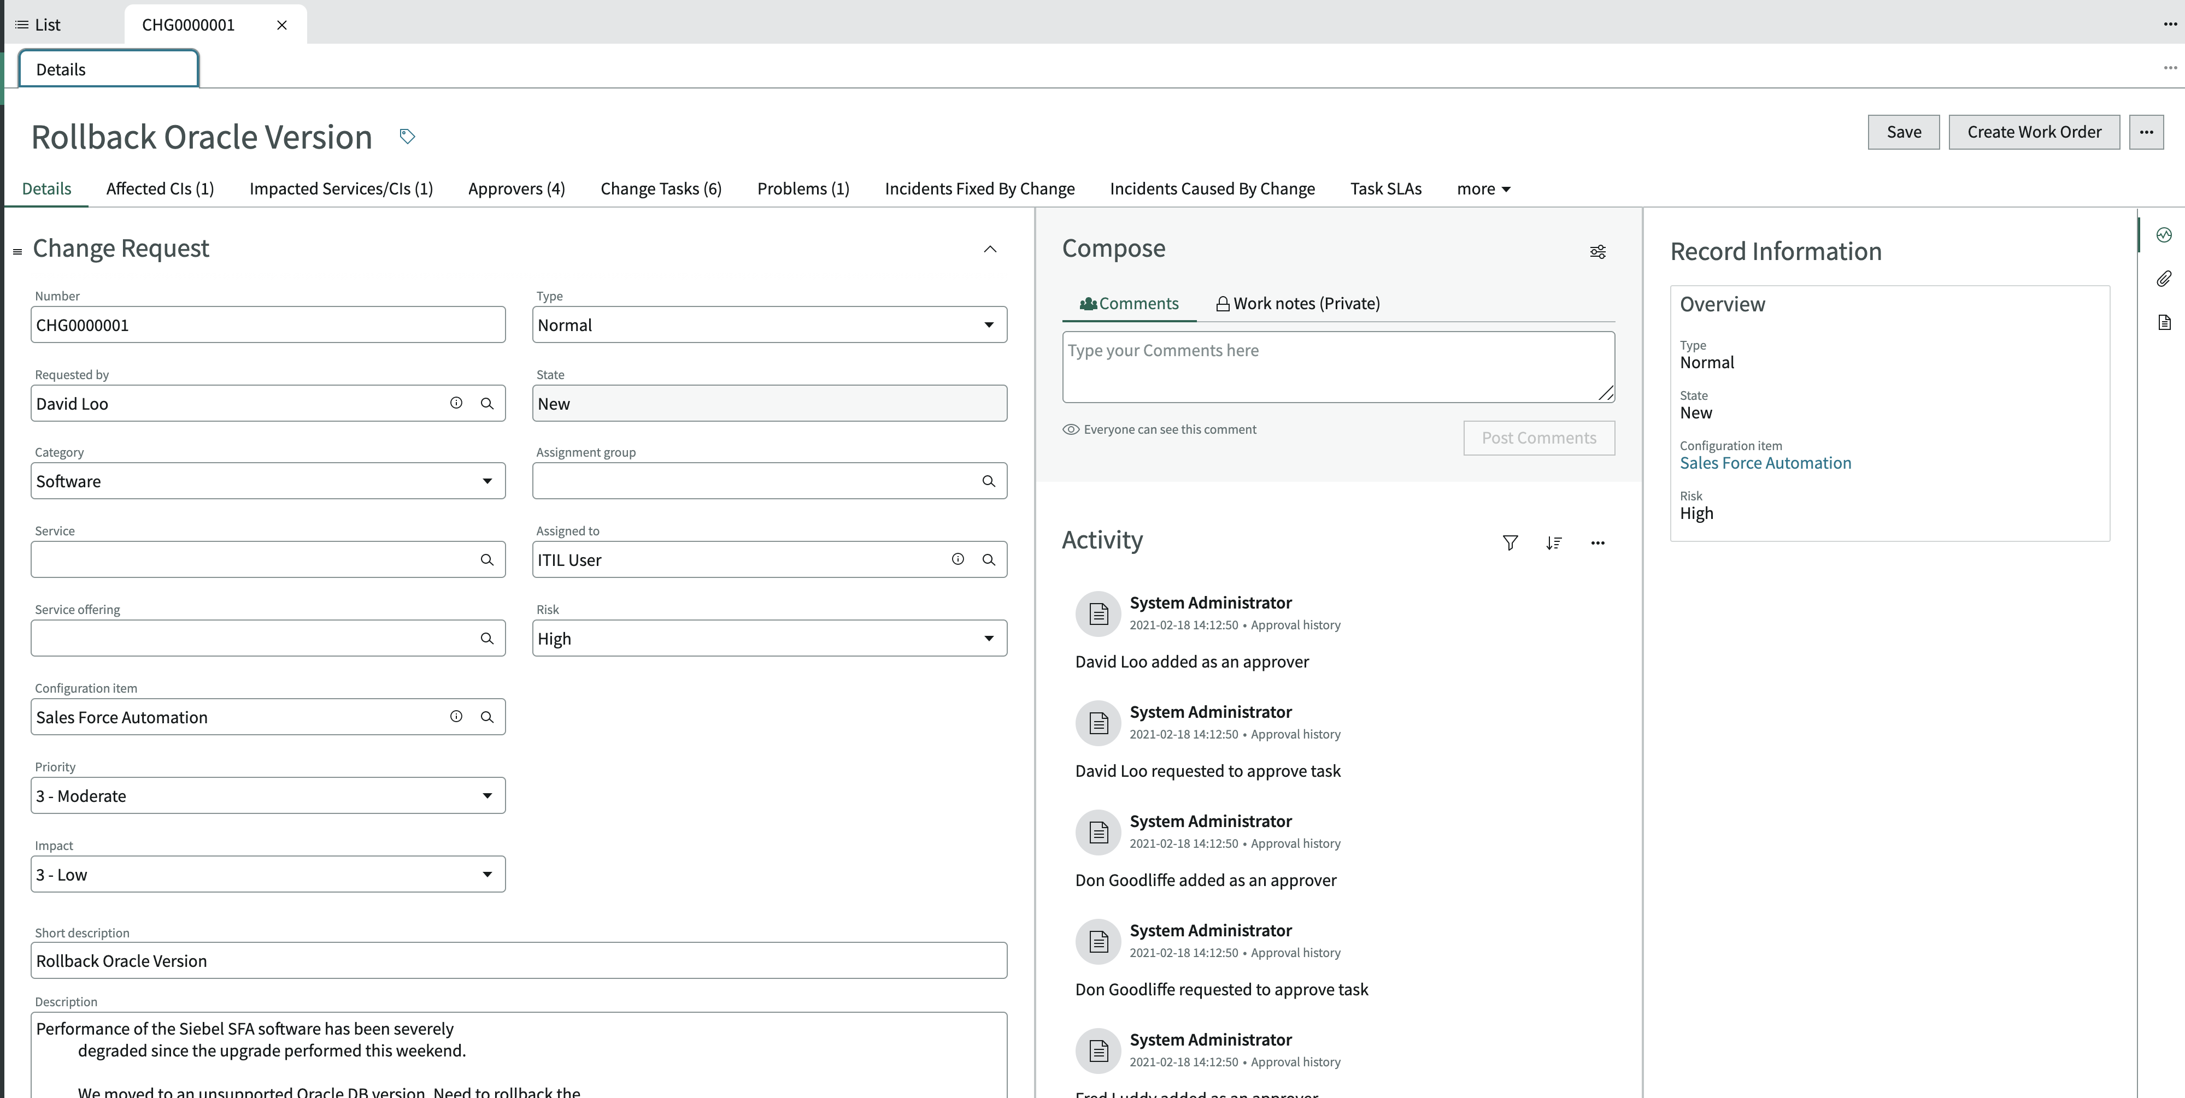
Task: Select the Comments compose tab
Action: click(1129, 304)
